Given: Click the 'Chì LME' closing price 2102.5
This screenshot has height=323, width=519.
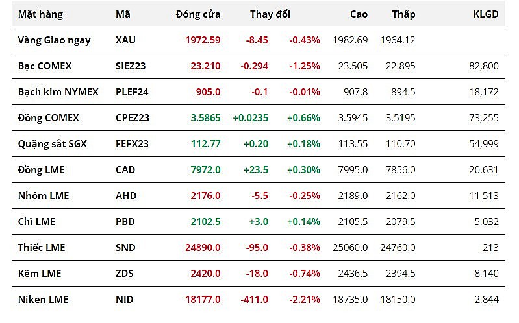Looking at the screenshot, I should (205, 222).
